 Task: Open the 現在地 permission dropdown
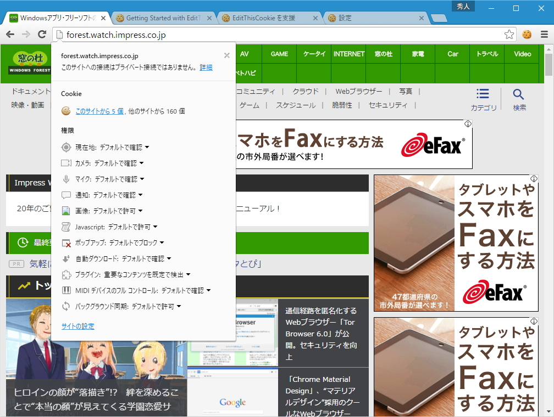(x=147, y=147)
